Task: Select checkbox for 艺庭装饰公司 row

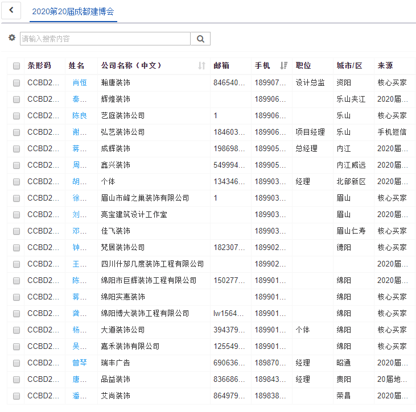Action: click(x=17, y=116)
